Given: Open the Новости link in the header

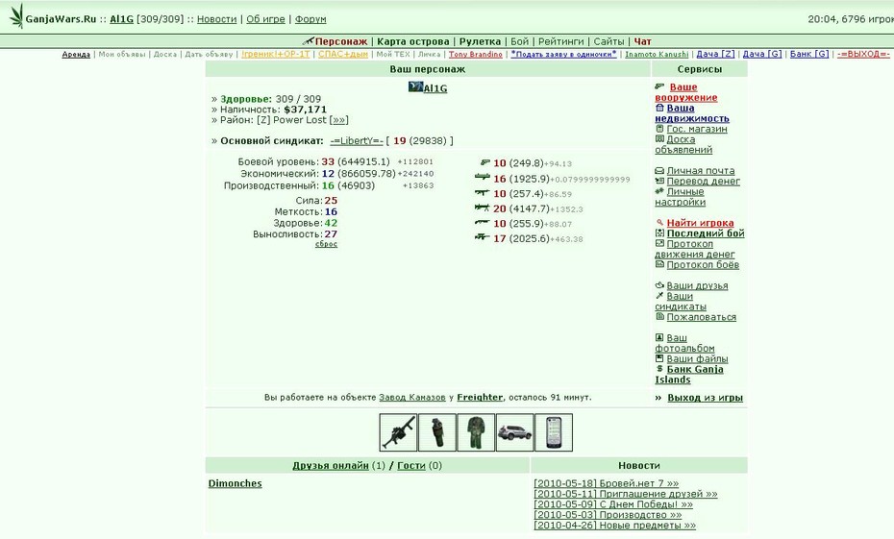Looking at the screenshot, I should pyautogui.click(x=216, y=19).
